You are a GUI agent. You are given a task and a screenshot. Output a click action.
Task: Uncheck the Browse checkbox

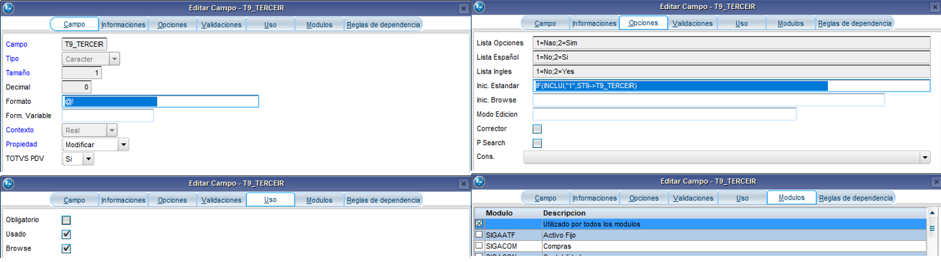click(x=66, y=248)
